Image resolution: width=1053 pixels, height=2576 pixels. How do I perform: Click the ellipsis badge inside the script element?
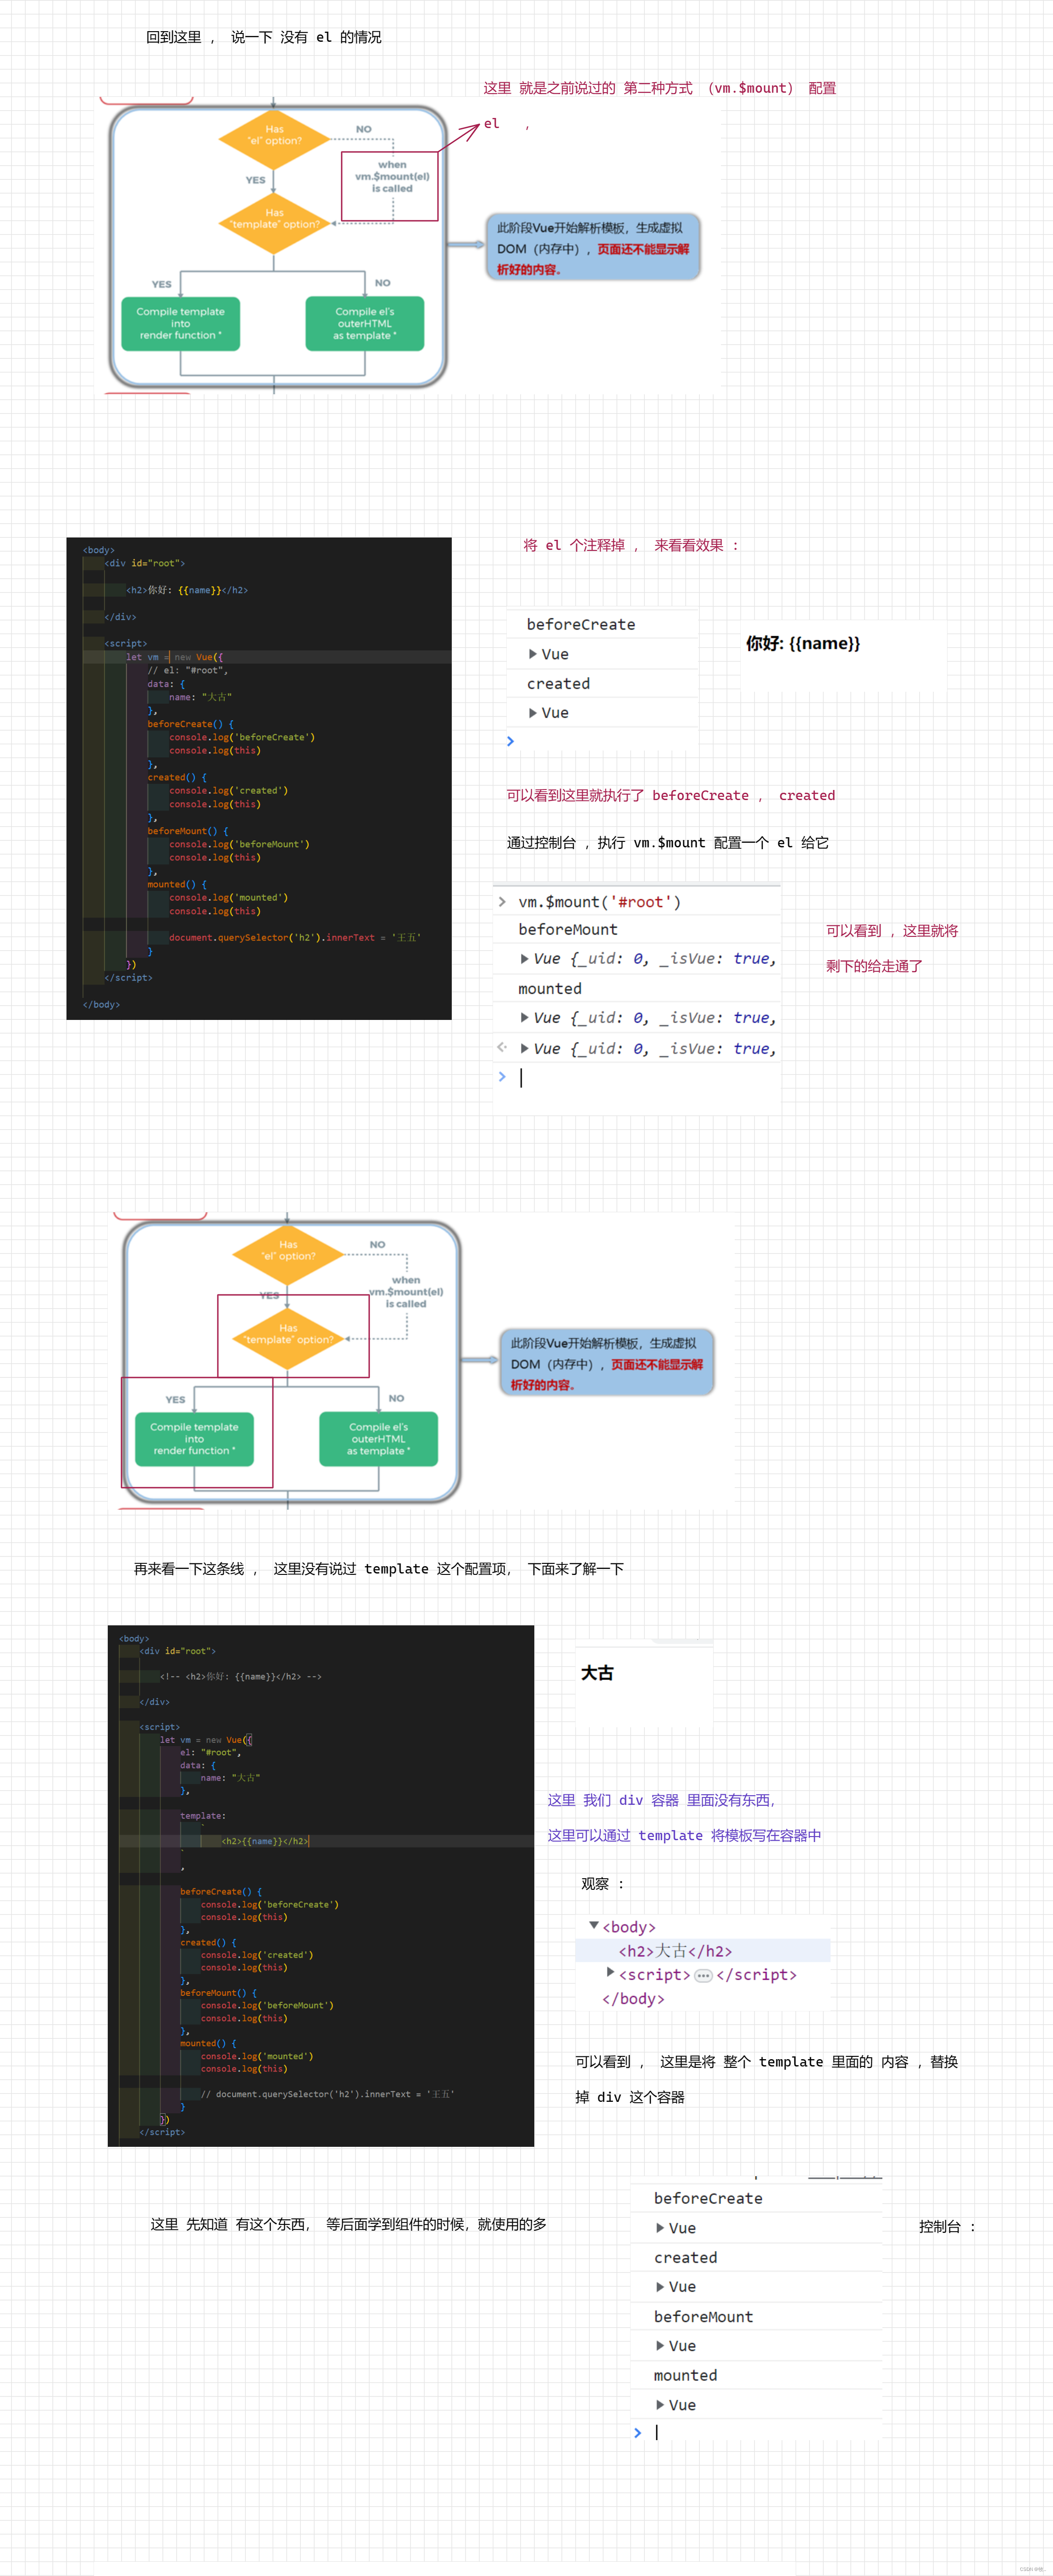pos(704,1975)
